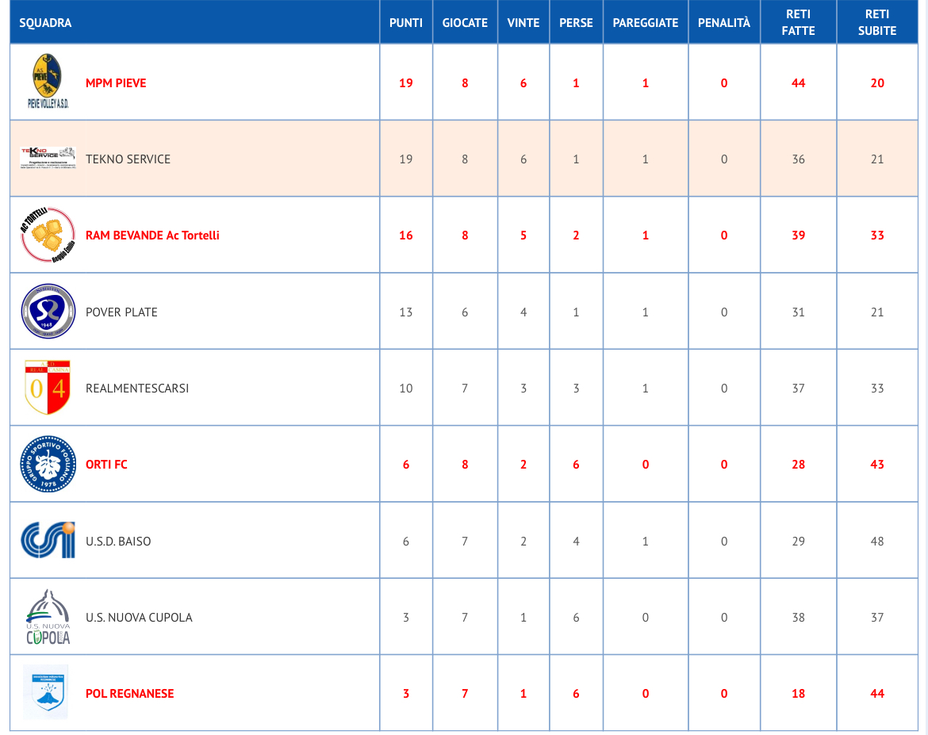The width and height of the screenshot is (928, 735).
Task: Select the RETI FATTE column header
Action: click(x=799, y=22)
